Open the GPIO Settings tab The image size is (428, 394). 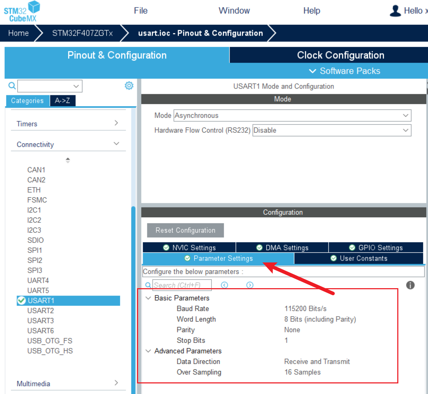click(x=376, y=248)
